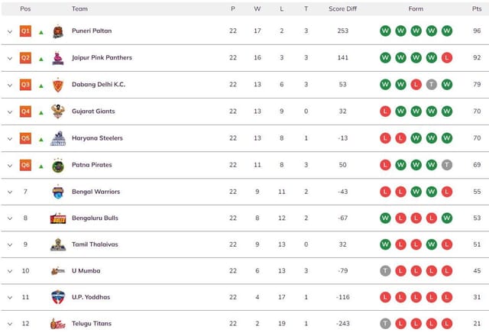Click Dabang Delhi's grey T form badge
The height and width of the screenshot is (336, 489).
click(432, 85)
